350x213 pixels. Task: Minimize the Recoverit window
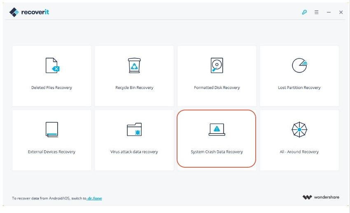(329, 12)
